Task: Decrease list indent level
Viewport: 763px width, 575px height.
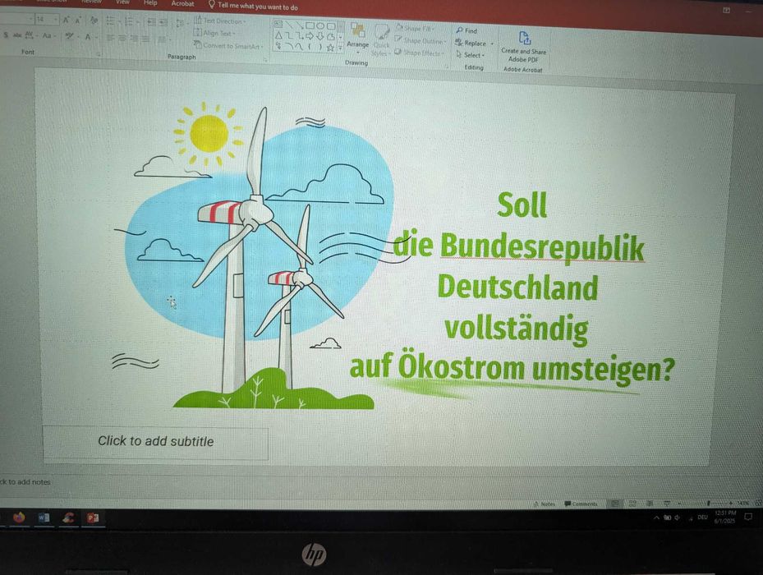Action: pyautogui.click(x=151, y=22)
